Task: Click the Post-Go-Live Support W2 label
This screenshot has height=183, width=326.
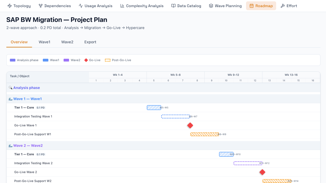Action: [33, 181]
